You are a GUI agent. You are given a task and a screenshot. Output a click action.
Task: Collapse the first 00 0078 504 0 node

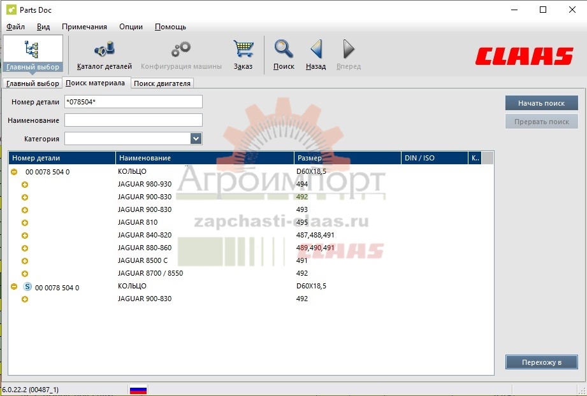tap(14, 172)
